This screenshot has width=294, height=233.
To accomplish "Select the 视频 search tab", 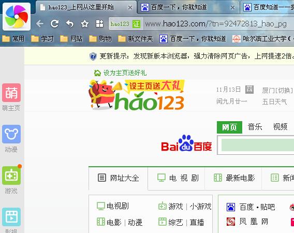I will click(280, 127).
